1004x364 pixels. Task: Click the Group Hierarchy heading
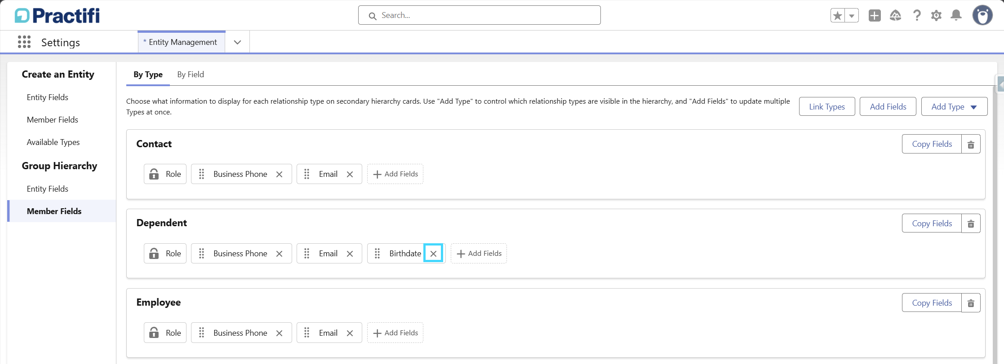click(59, 166)
